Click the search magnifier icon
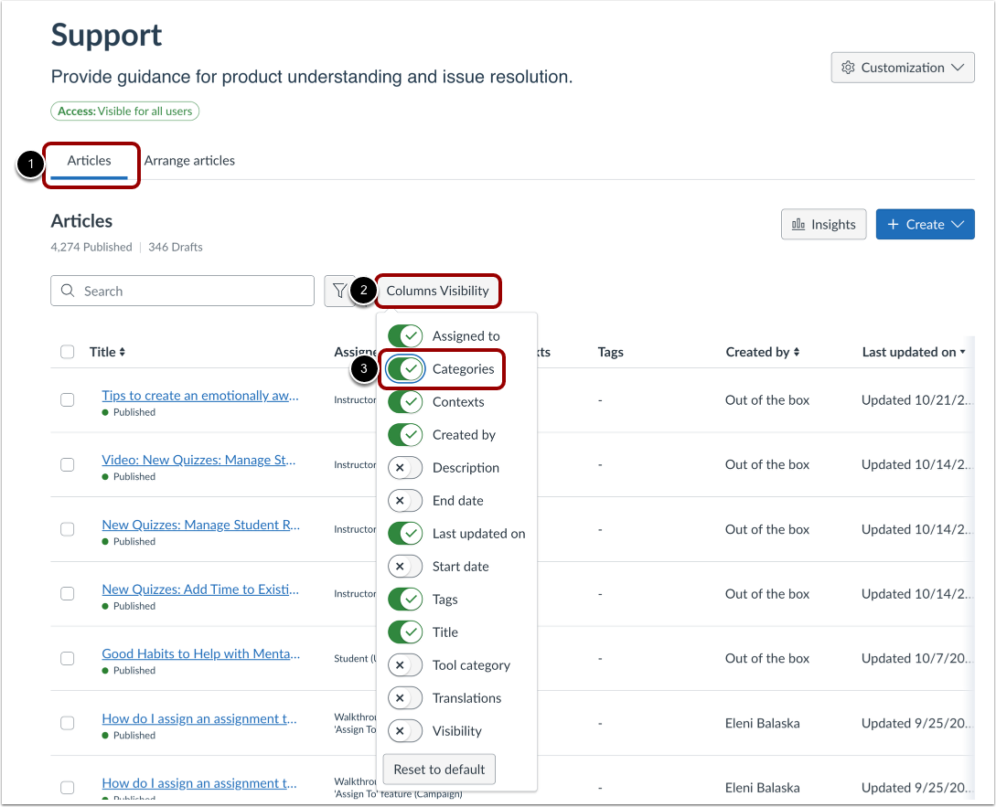The image size is (996, 807). pos(68,290)
